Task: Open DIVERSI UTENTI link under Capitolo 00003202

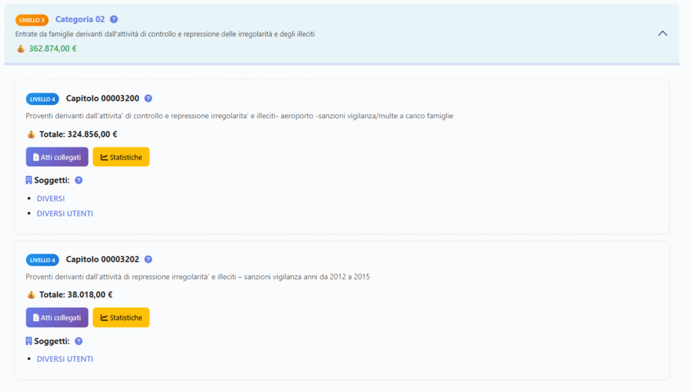Action: pos(65,359)
